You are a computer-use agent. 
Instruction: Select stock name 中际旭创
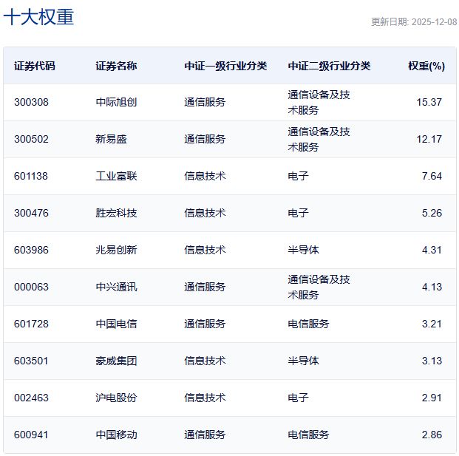116,102
